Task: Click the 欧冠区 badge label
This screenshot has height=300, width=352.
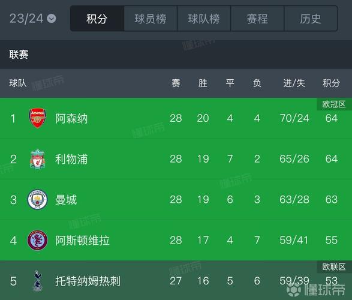Action: coord(334,104)
